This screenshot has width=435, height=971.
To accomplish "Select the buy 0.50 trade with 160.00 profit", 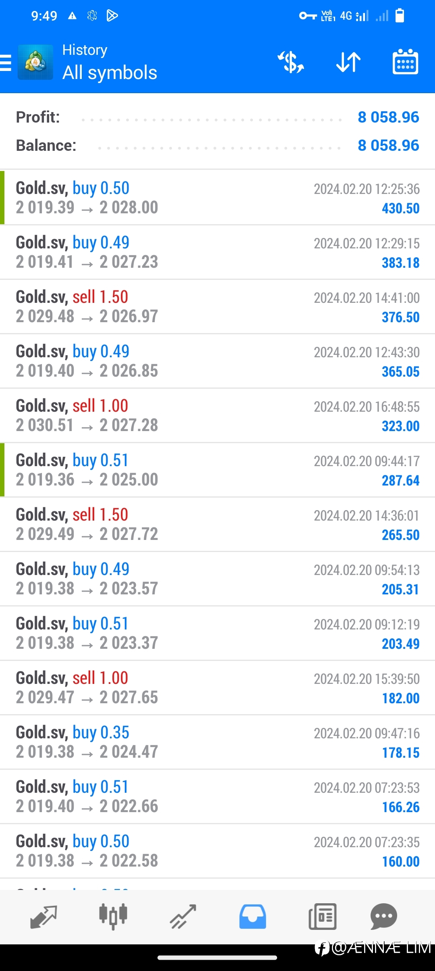I will [x=217, y=851].
